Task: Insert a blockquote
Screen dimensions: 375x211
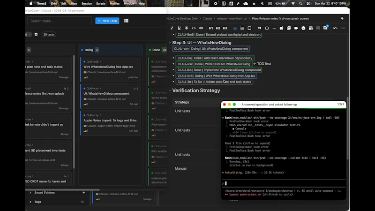Action: click(x=260, y=28)
